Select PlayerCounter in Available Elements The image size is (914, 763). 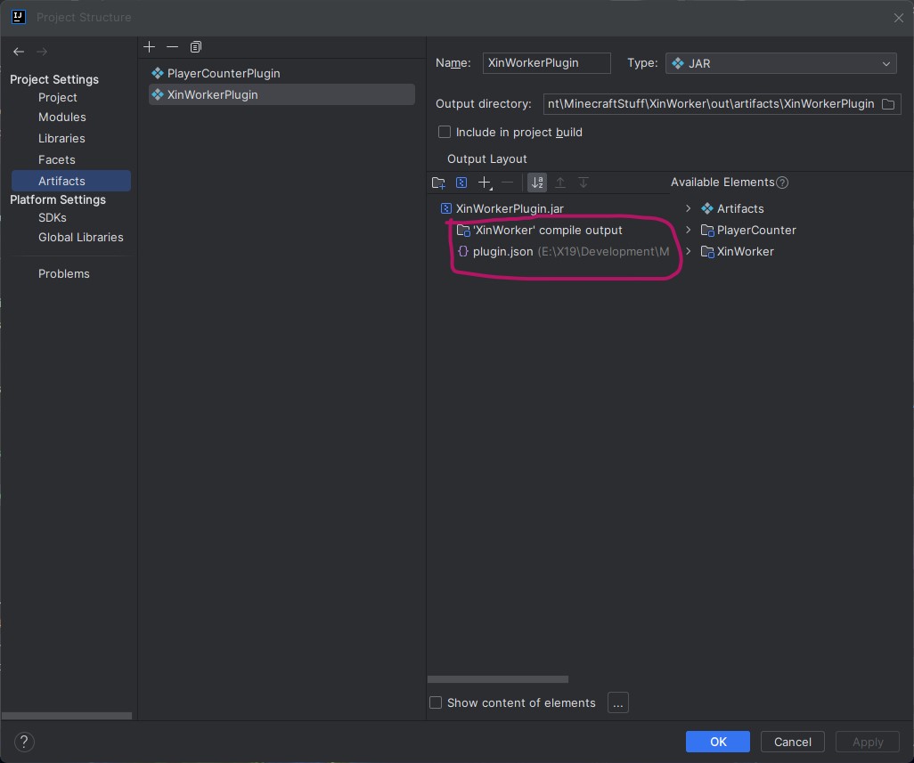click(756, 230)
